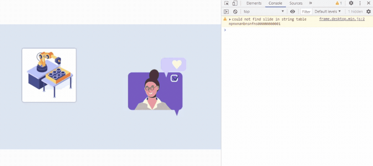Clear the console
Screen dimensions: 373x166
pos(235,12)
